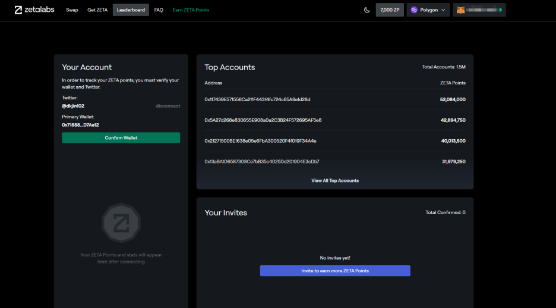Open the FAQ page
This screenshot has width=556, height=308.
click(159, 10)
